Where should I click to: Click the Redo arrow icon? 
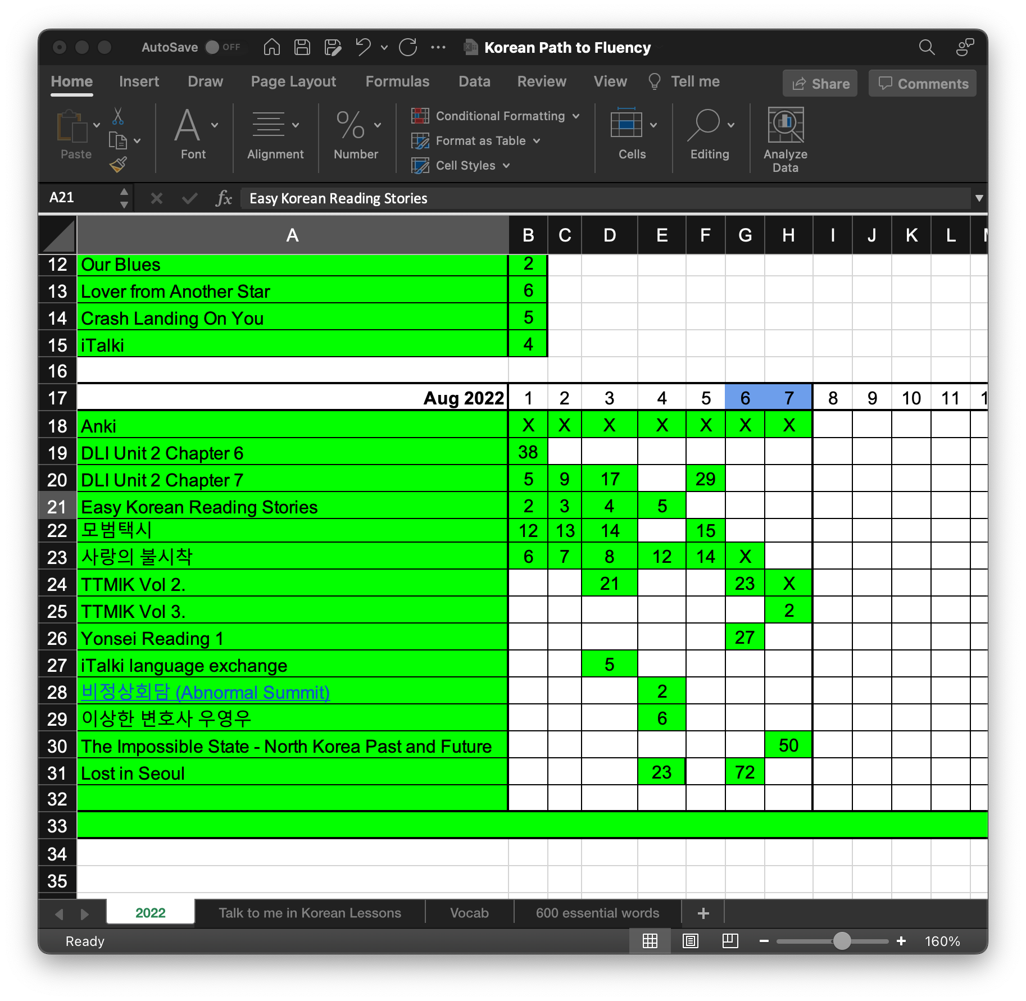coord(408,47)
